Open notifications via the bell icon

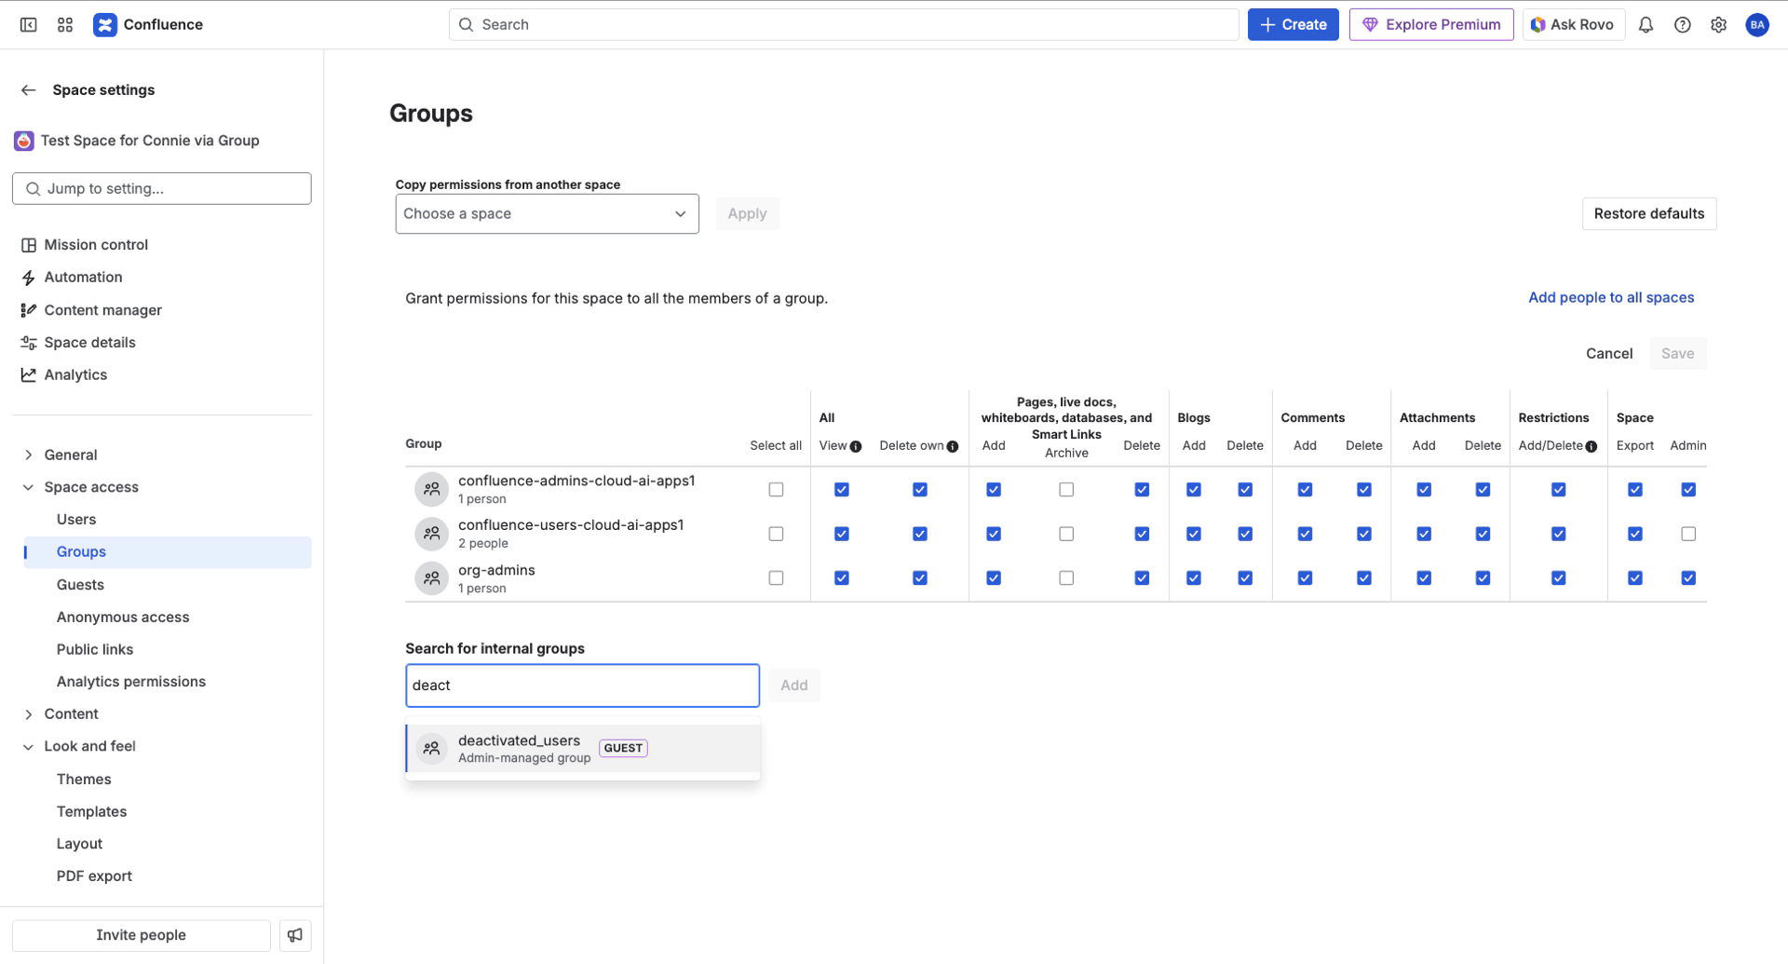[x=1645, y=24]
